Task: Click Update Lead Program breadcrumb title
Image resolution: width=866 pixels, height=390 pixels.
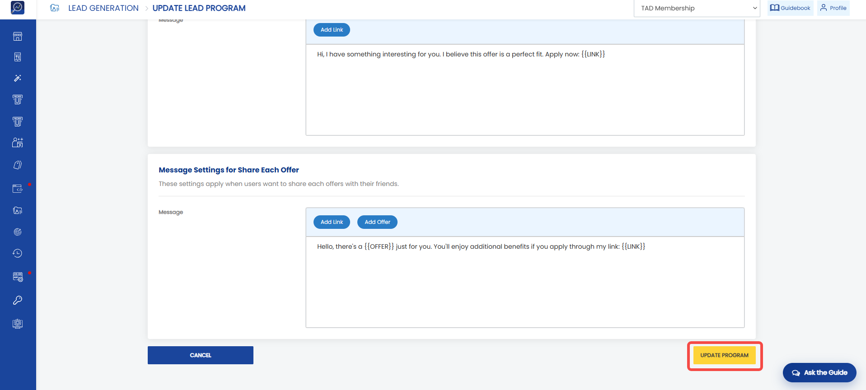Action: point(199,8)
